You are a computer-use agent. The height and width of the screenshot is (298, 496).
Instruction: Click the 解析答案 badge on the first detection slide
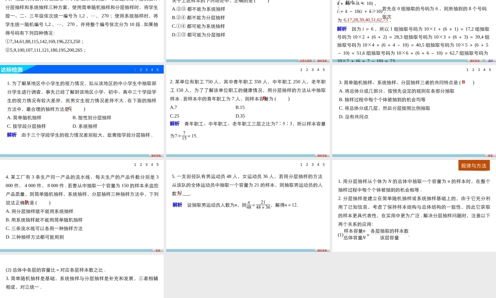pos(156,155)
